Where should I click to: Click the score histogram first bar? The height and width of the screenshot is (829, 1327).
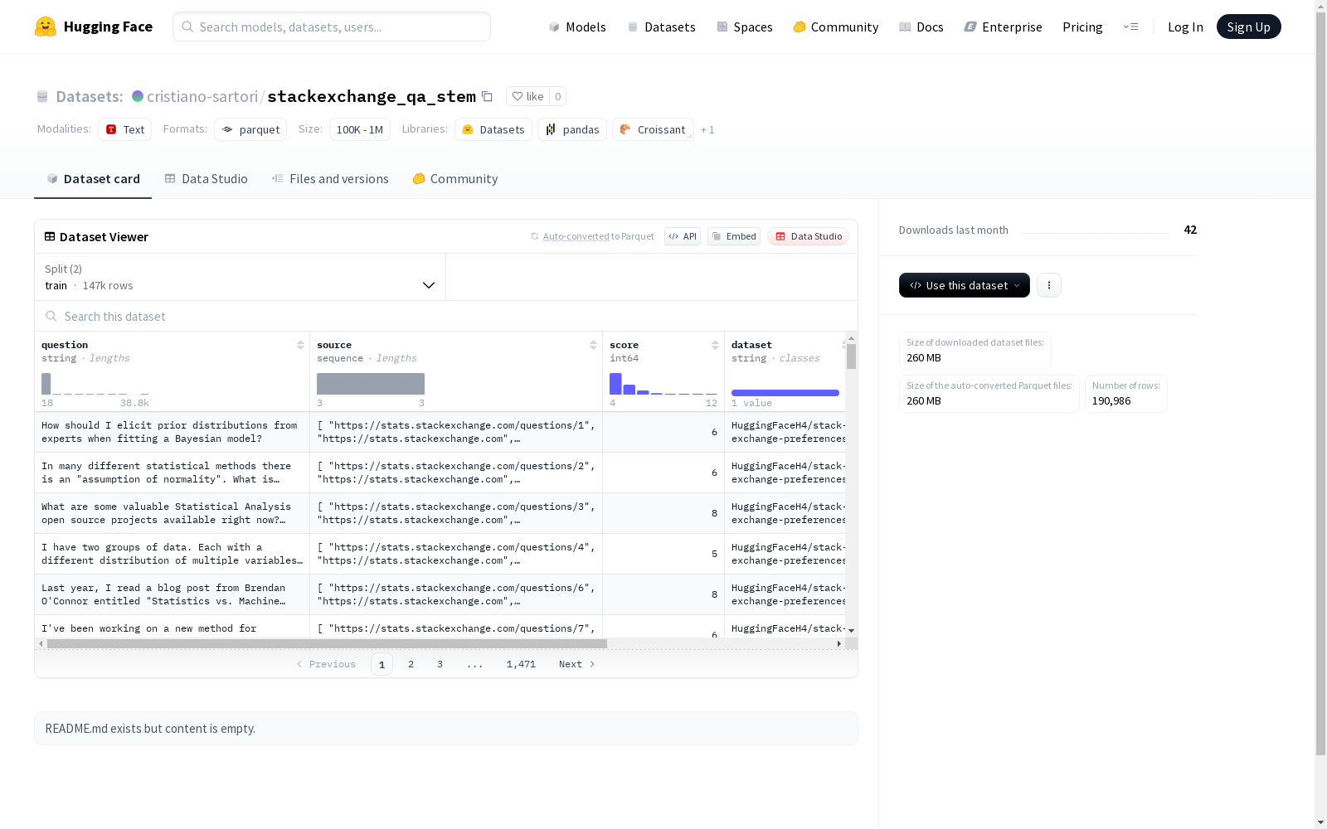(x=615, y=384)
